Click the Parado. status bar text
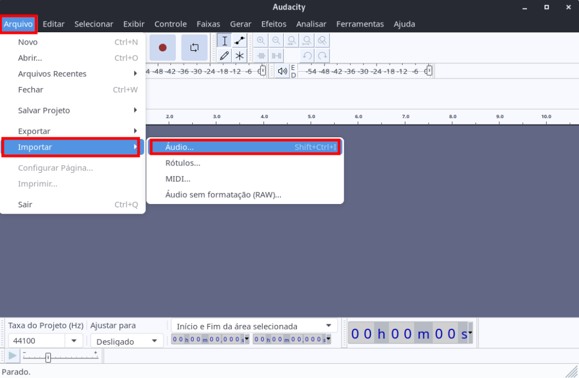The image size is (579, 378). pyautogui.click(x=16, y=372)
